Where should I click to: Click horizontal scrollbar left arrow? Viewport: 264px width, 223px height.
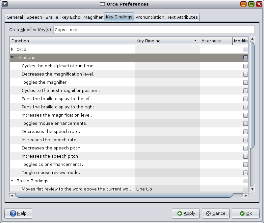[12, 195]
